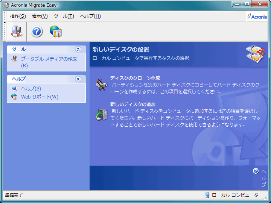This screenshot has width=271, height=203.
Task: Click the 新しいディスクの配置 heading
Action: (x=121, y=50)
